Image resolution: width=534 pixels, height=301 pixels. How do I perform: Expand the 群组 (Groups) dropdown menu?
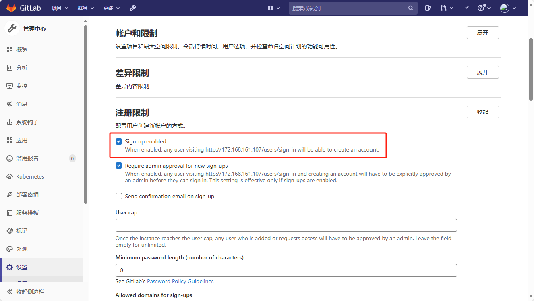[x=85, y=8]
